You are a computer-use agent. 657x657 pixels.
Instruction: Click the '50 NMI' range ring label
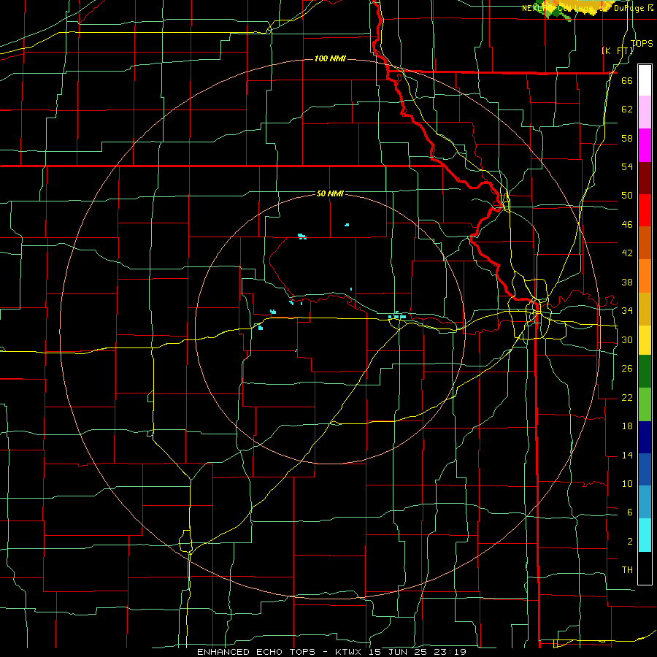pos(330,193)
